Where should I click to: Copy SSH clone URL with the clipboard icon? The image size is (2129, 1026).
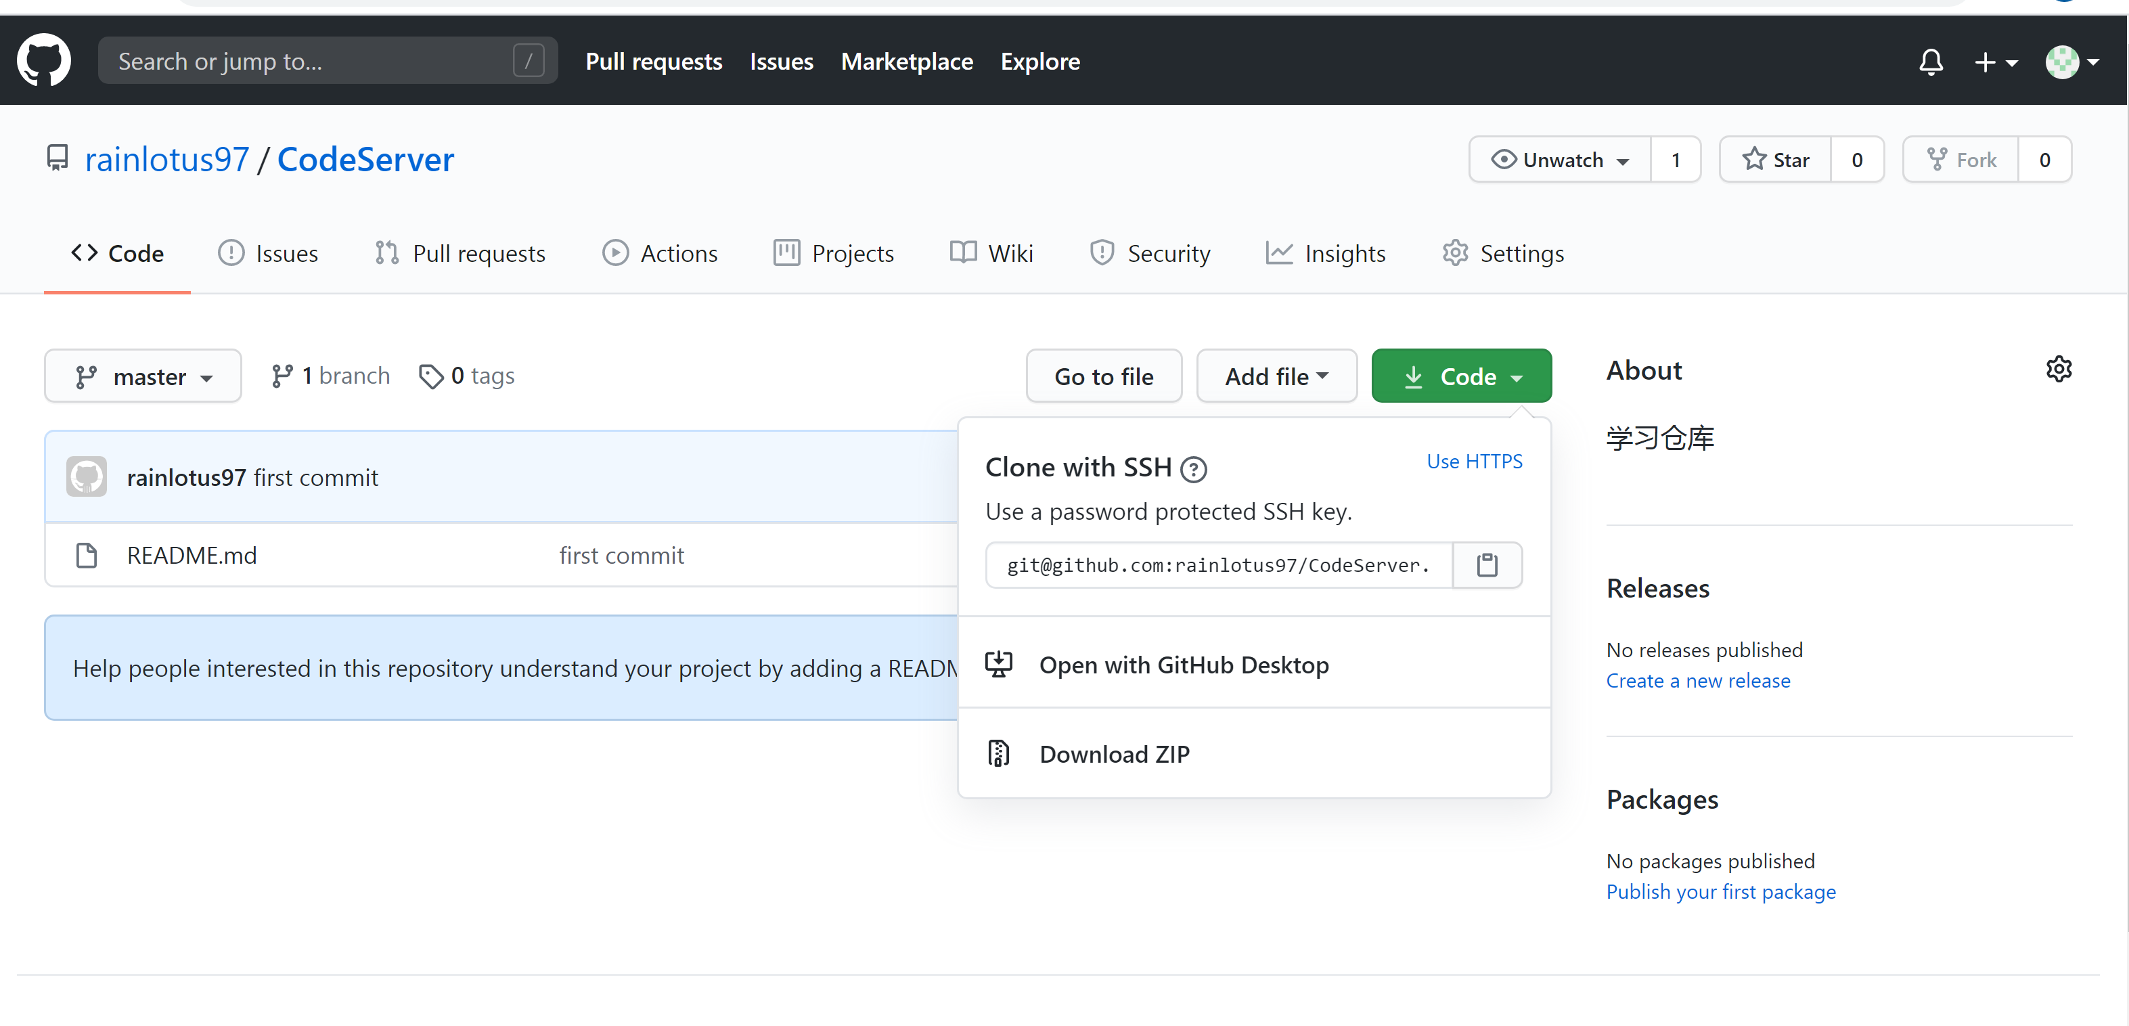pos(1487,564)
